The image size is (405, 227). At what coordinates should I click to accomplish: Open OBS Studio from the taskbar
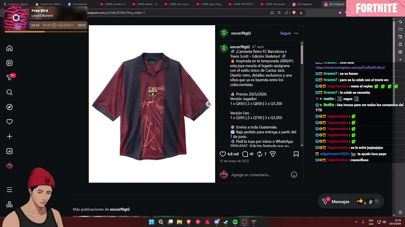tap(244, 222)
